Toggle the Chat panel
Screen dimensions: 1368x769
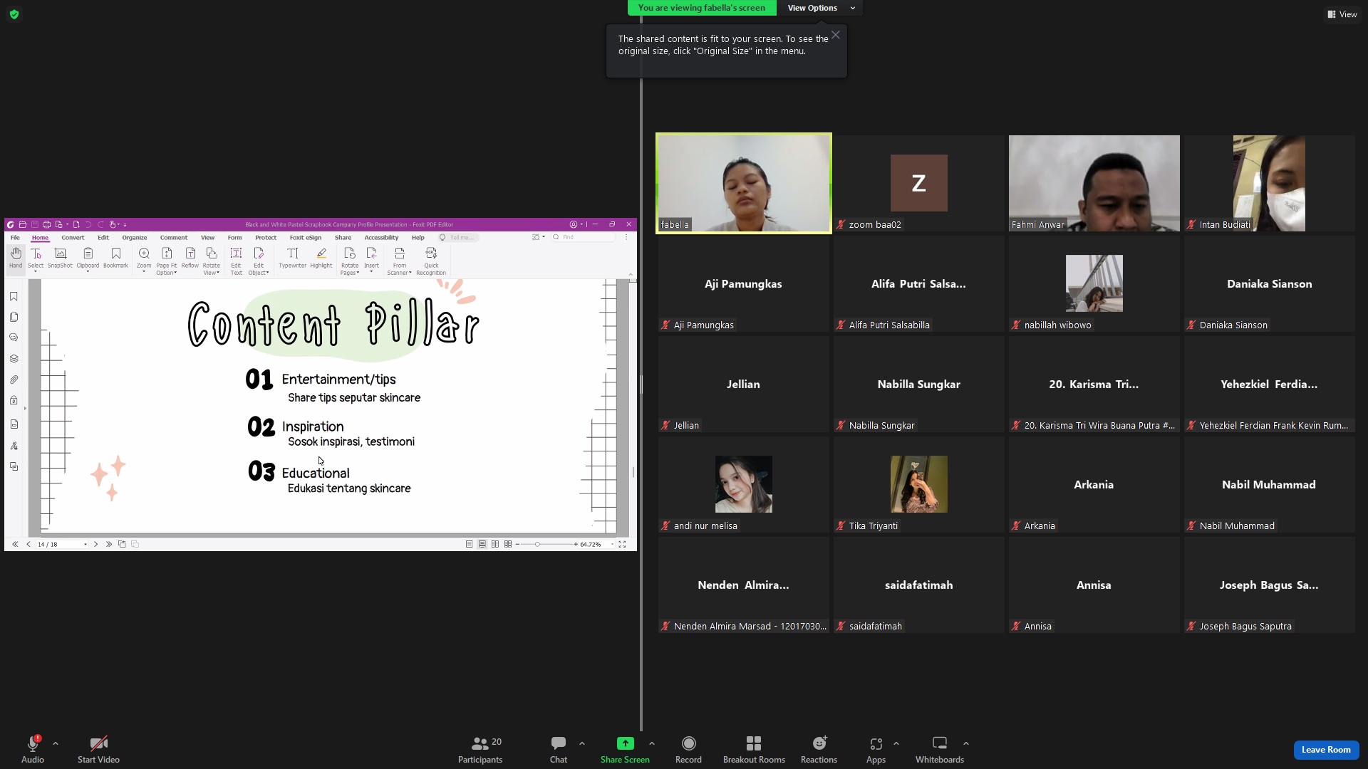[x=559, y=750]
